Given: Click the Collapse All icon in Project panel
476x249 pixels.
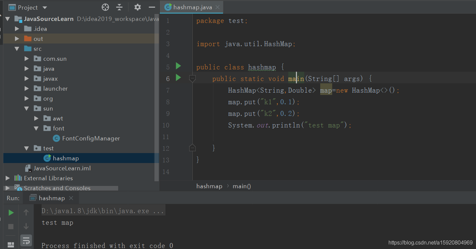Looking at the screenshot, I should (119, 7).
